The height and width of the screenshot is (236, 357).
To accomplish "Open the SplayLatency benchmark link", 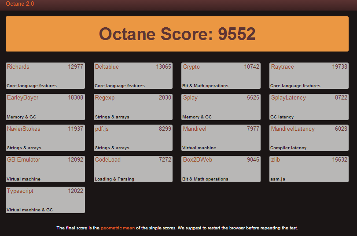I will [x=288, y=98].
